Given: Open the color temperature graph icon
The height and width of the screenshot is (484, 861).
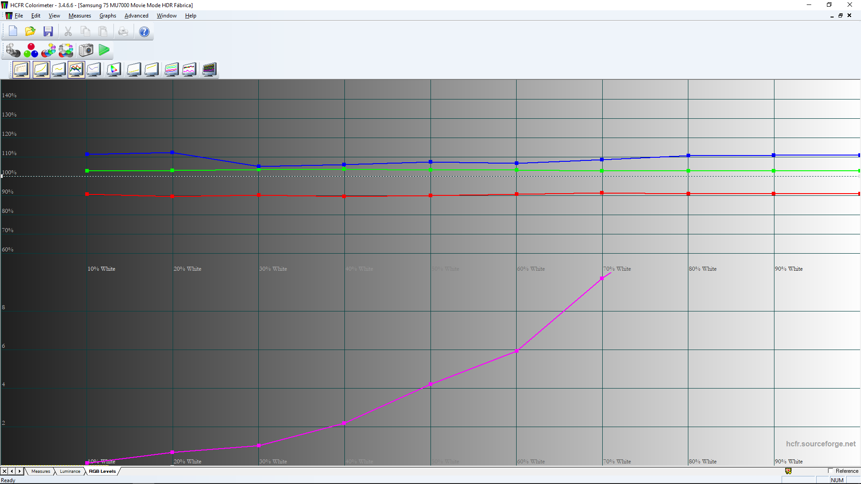Looking at the screenshot, I should tap(94, 69).
